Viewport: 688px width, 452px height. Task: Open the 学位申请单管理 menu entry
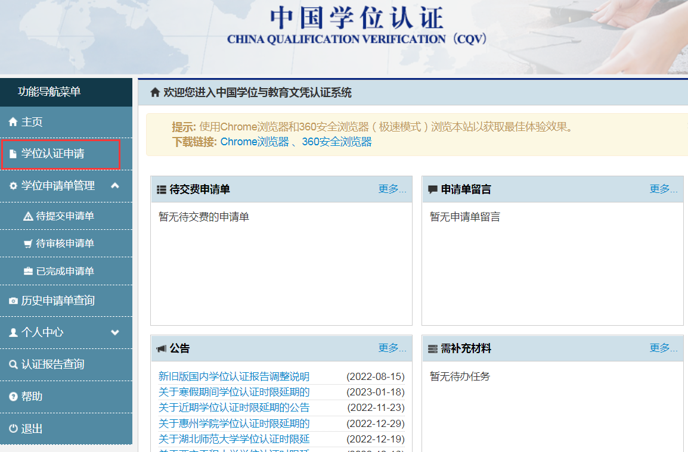60,185
